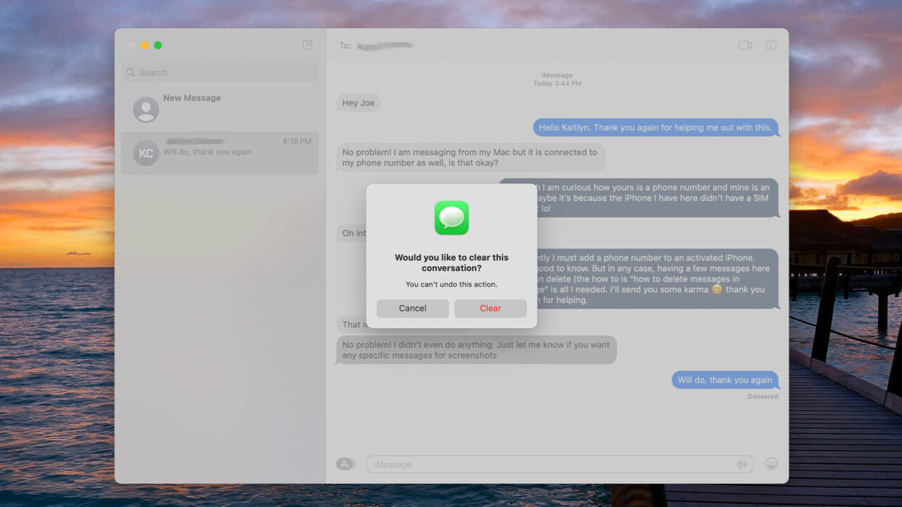Click the New Message contact avatar

(145, 109)
